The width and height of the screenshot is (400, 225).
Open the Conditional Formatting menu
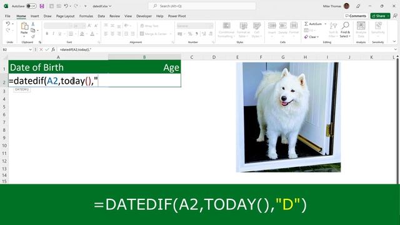pyautogui.click(x=226, y=30)
